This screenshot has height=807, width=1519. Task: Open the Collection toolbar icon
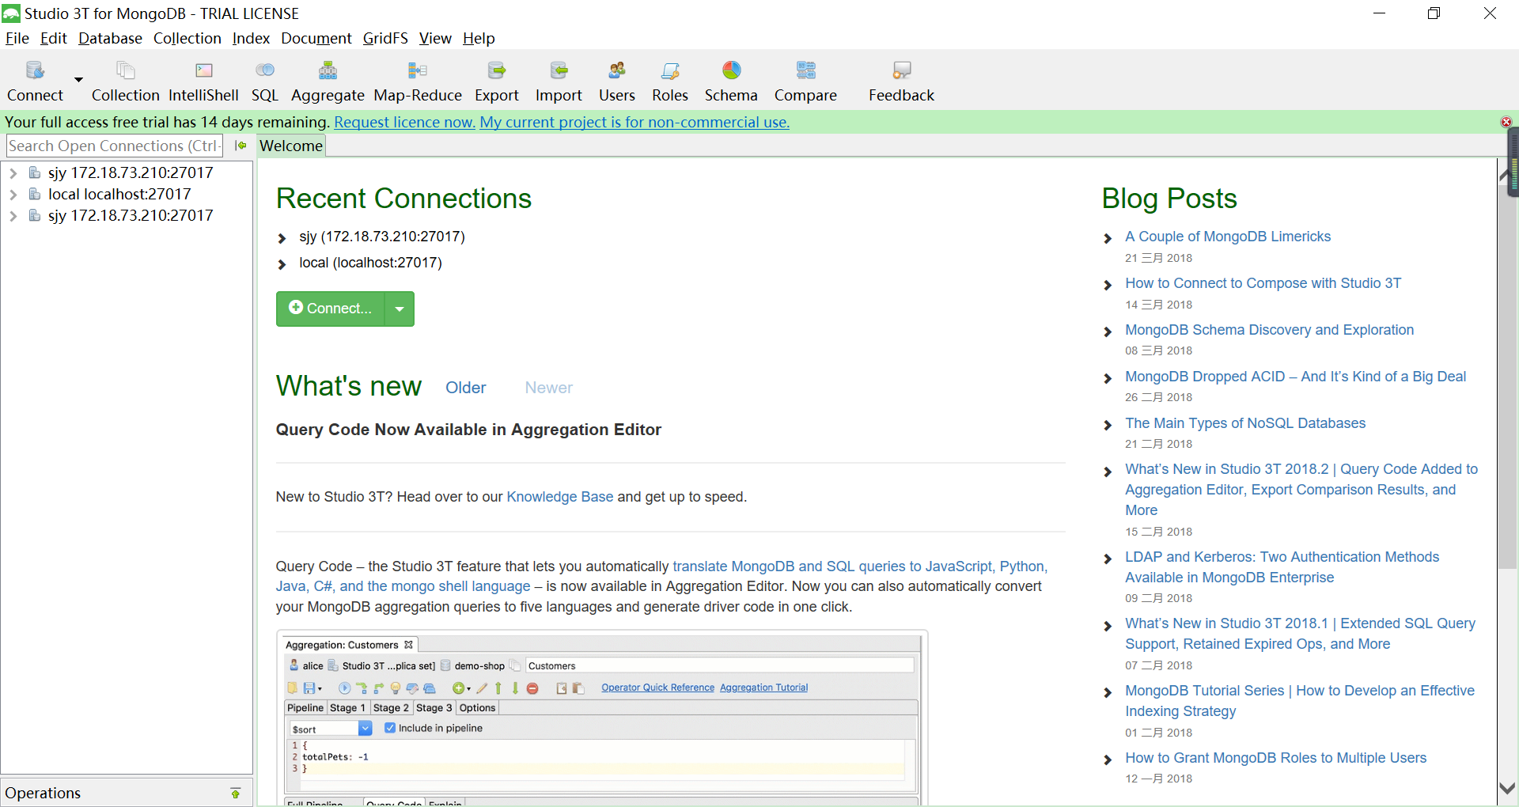(125, 81)
